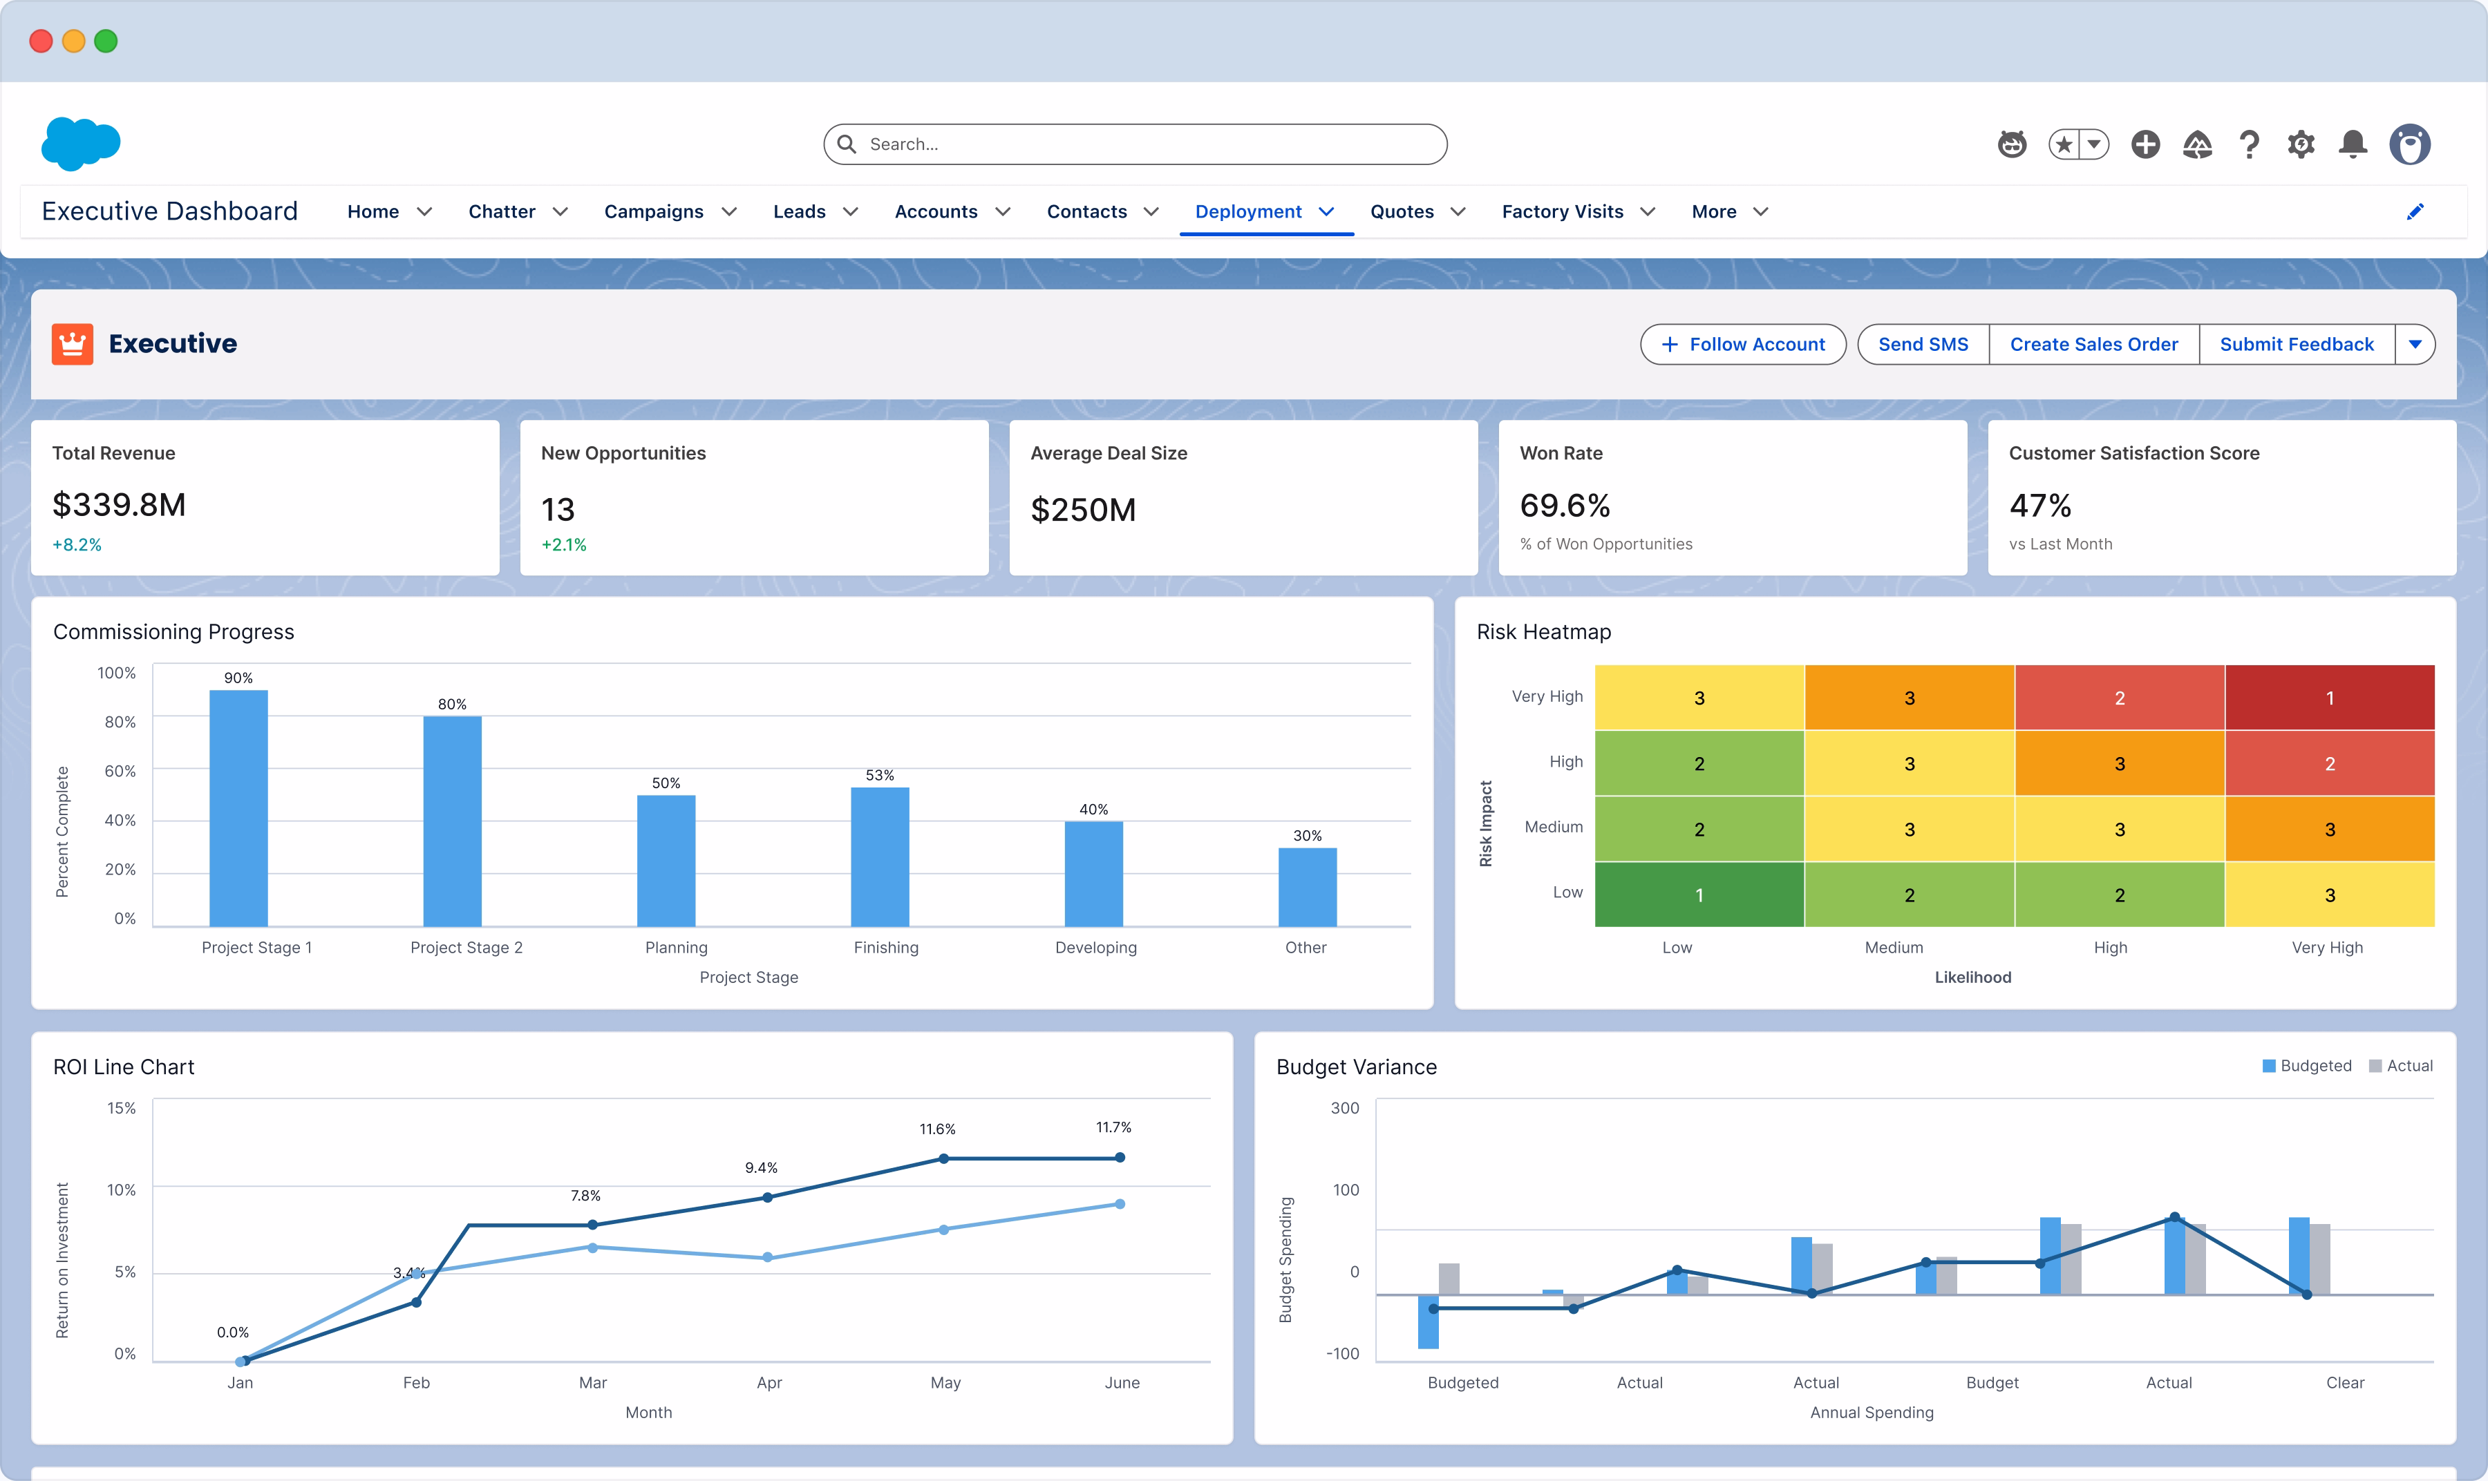Expand the Factory Visits chevron

point(1648,211)
